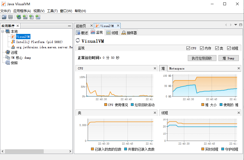Uncheck the 线程 checkbox
This screenshot has height=160, width=244.
[x=229, y=48]
